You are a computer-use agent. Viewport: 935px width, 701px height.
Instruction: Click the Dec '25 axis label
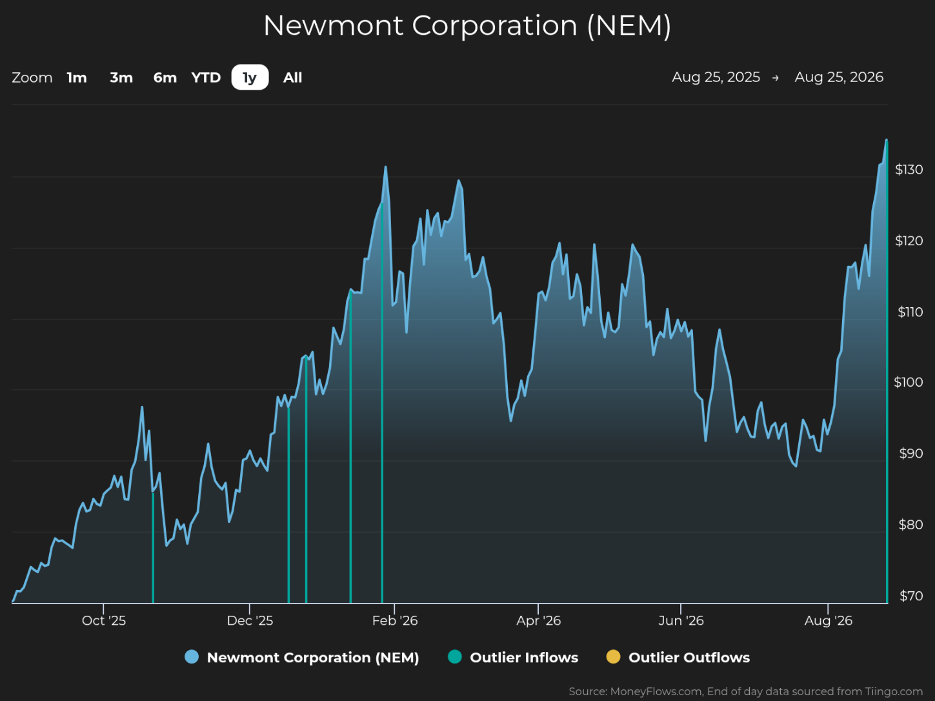pyautogui.click(x=250, y=620)
